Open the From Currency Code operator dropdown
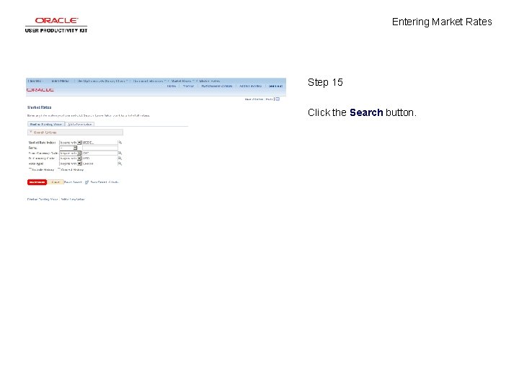Viewport: 519px width, 389px height. pos(71,153)
